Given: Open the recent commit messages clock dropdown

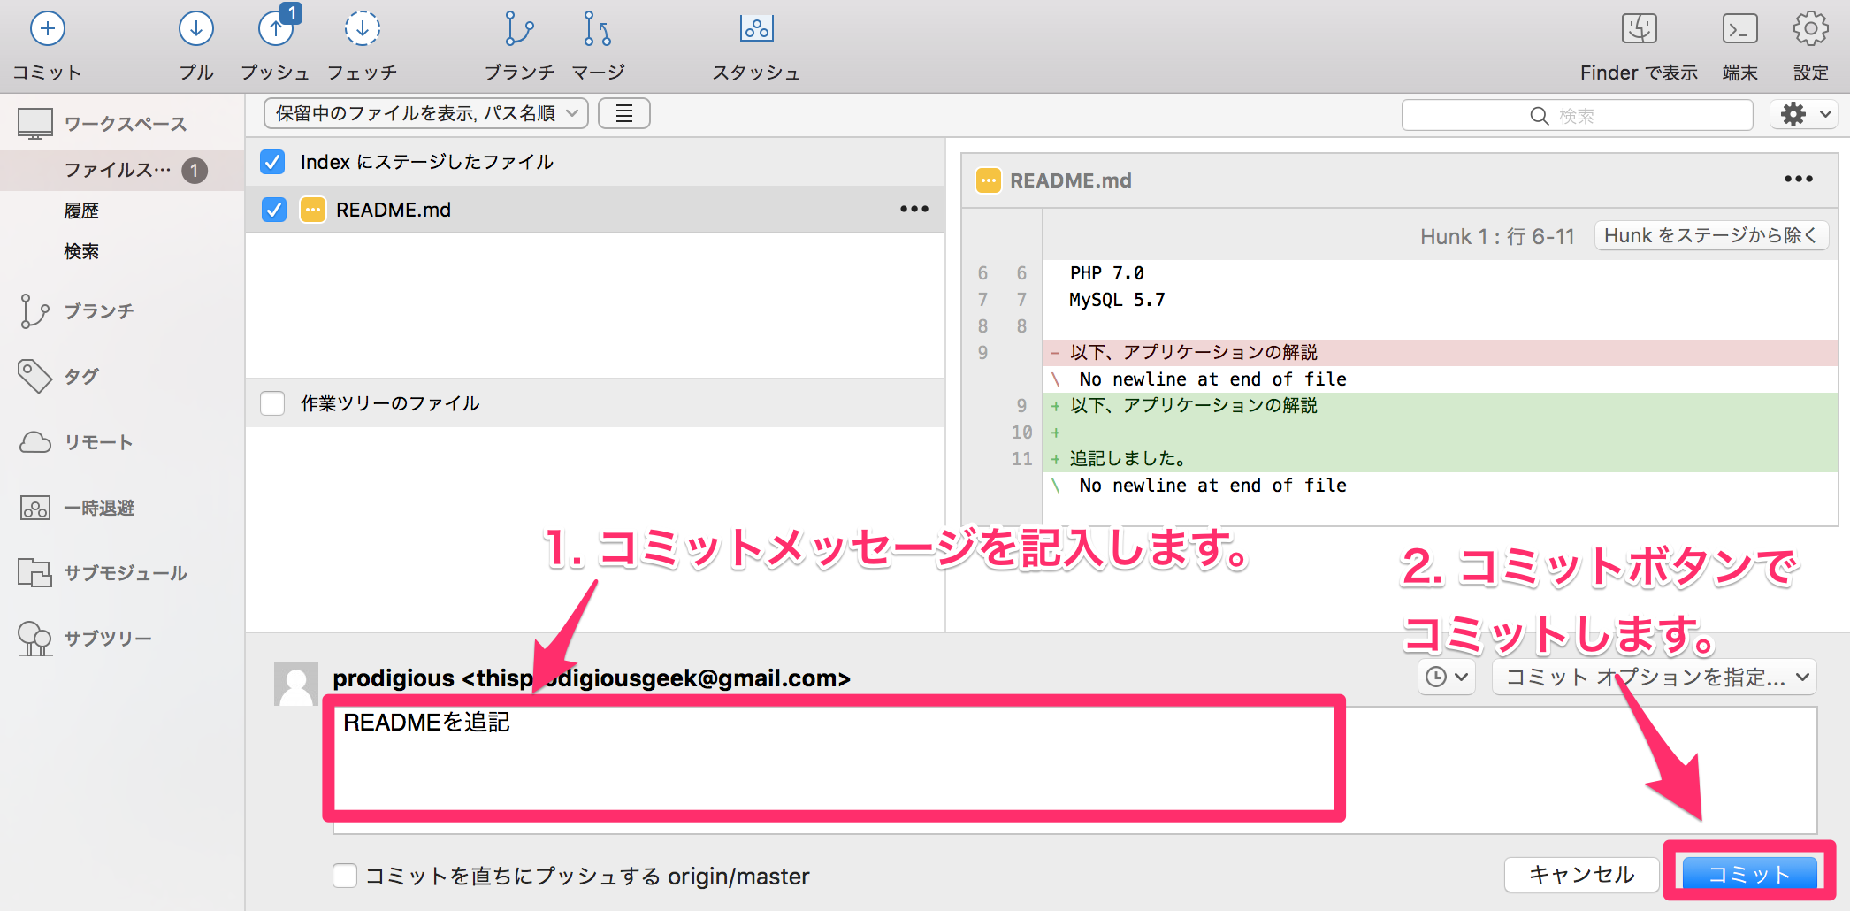Looking at the screenshot, I should (x=1447, y=678).
